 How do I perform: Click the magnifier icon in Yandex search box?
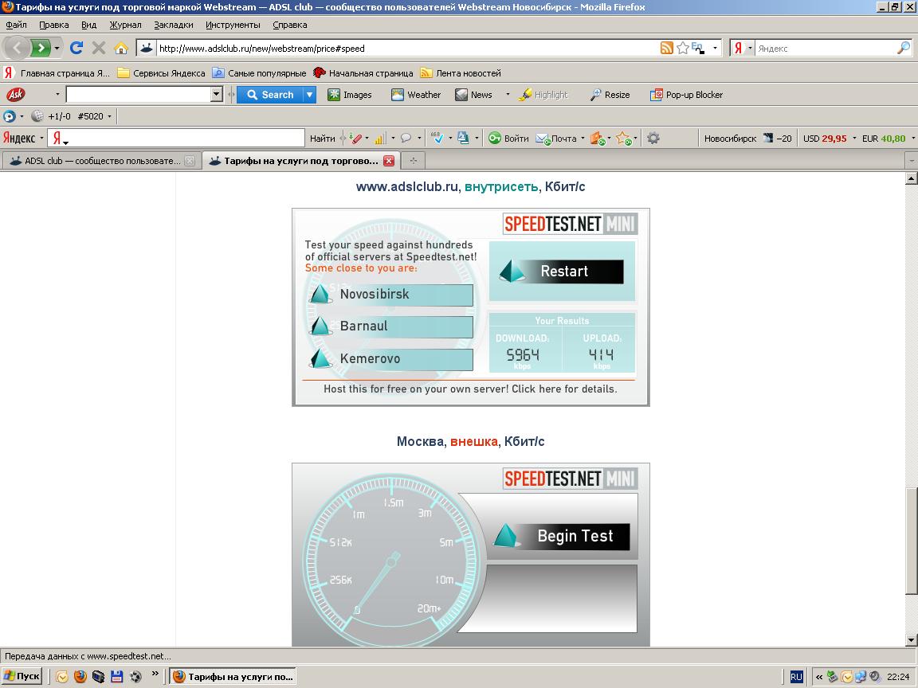(904, 48)
